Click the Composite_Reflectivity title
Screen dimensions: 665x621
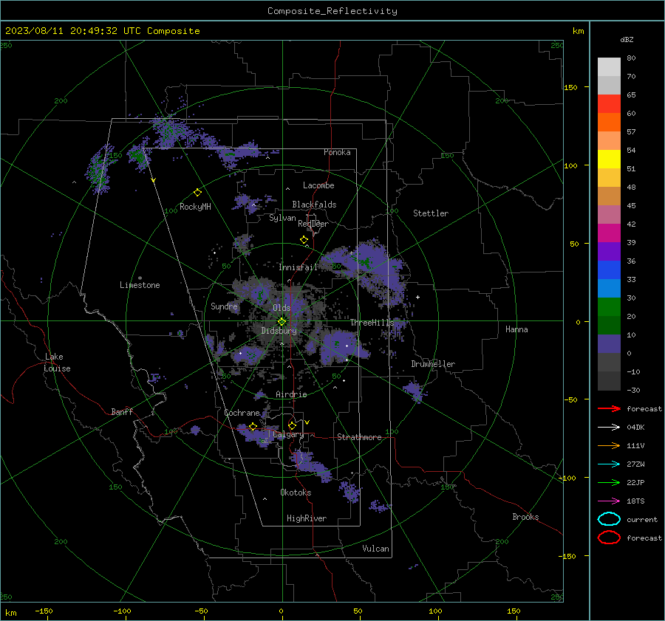(x=332, y=11)
